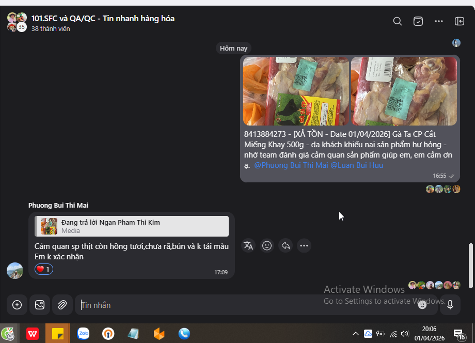Image resolution: width=475 pixels, height=343 pixels.
Task: Open the tasks checkbox icon in header
Action: (418, 21)
